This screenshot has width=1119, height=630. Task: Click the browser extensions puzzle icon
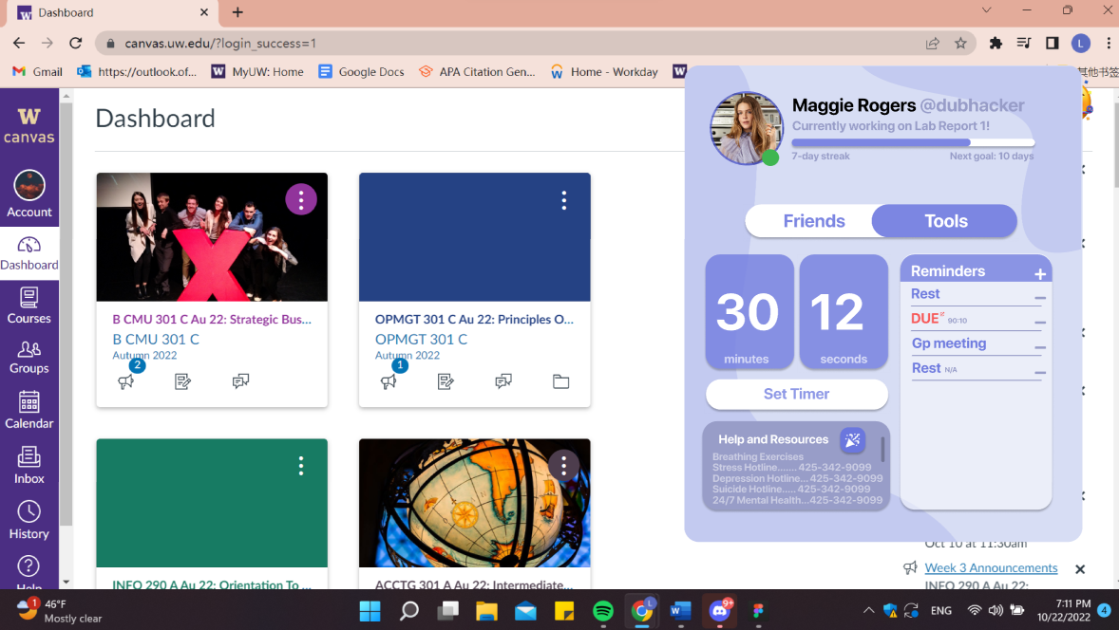tap(996, 43)
